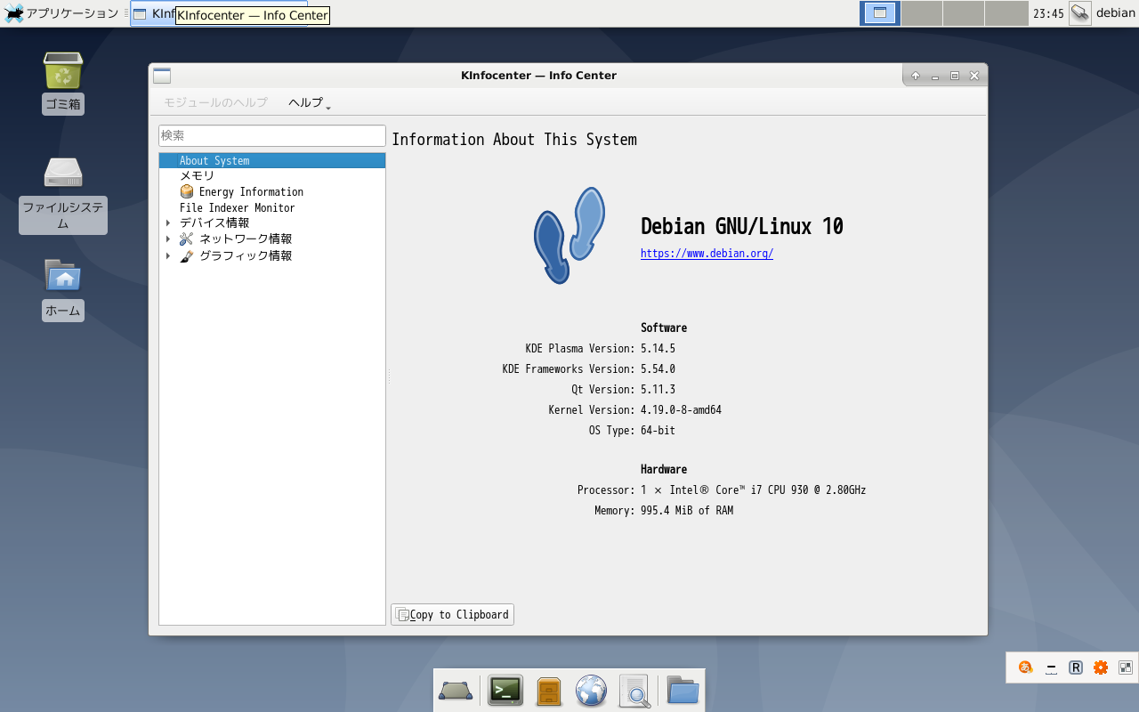The image size is (1139, 712).
Task: Click the debian user menu in panel
Action: click(1115, 13)
